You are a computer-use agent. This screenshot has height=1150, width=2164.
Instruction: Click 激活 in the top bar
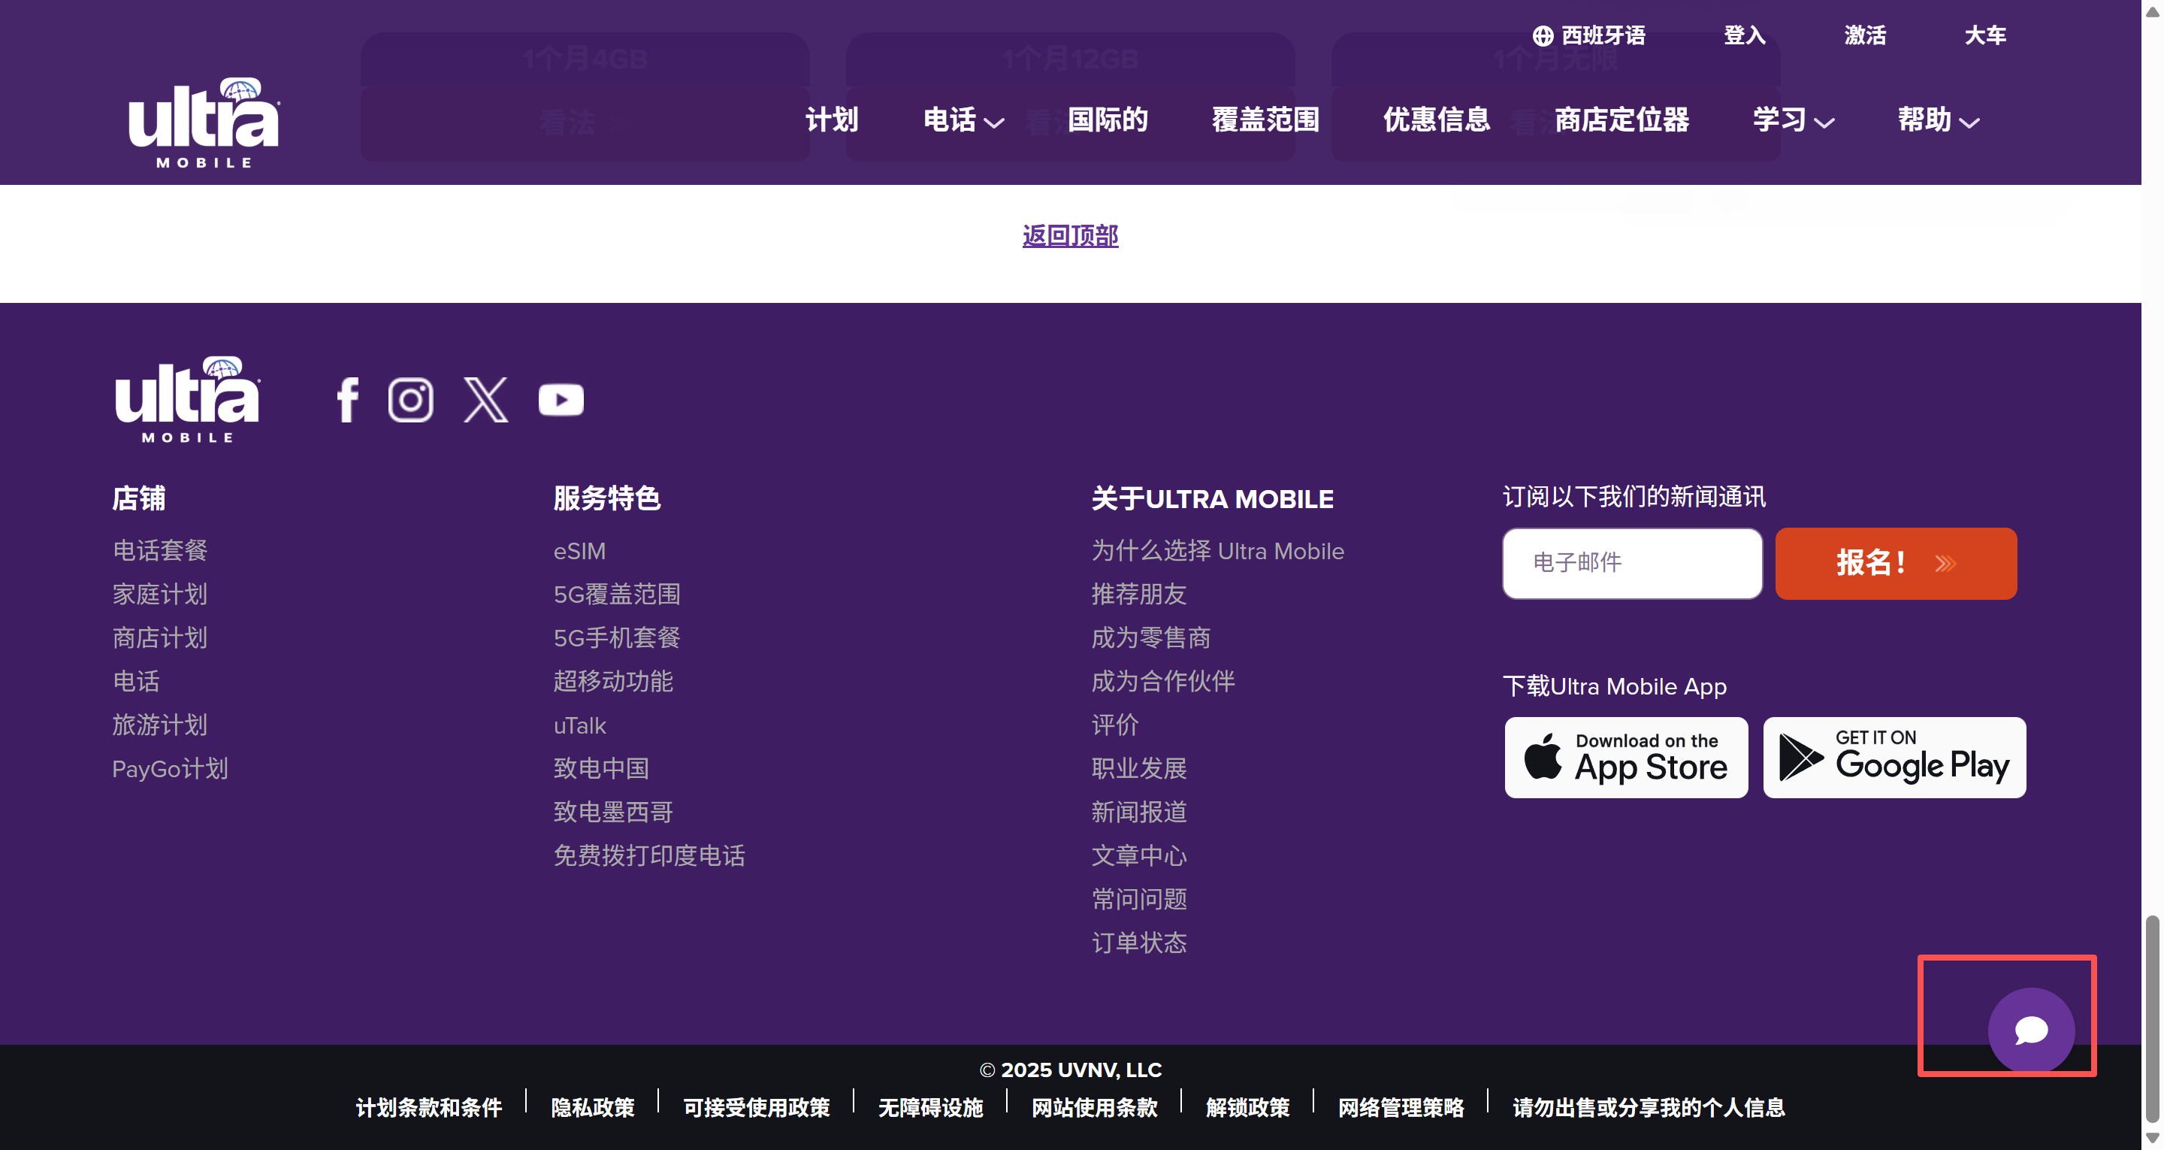[x=1866, y=35]
